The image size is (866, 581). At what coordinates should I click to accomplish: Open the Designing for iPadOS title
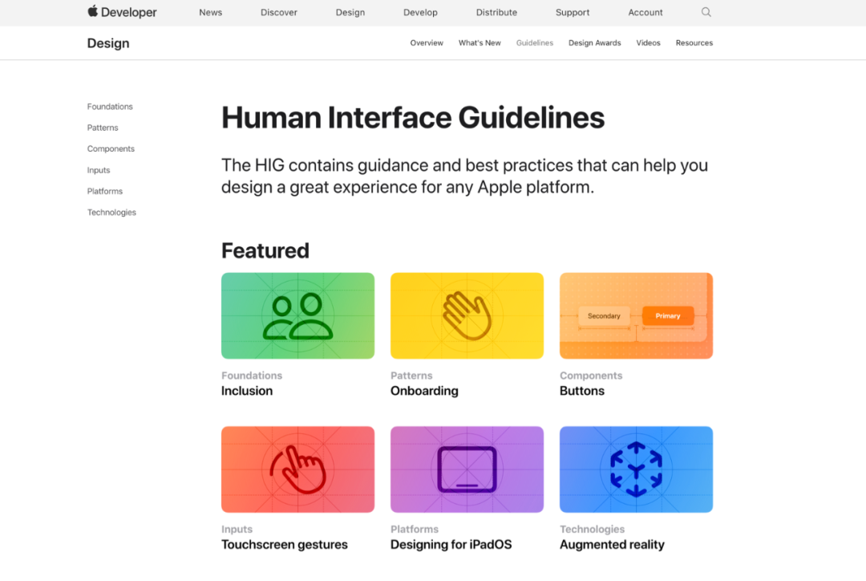[451, 545]
